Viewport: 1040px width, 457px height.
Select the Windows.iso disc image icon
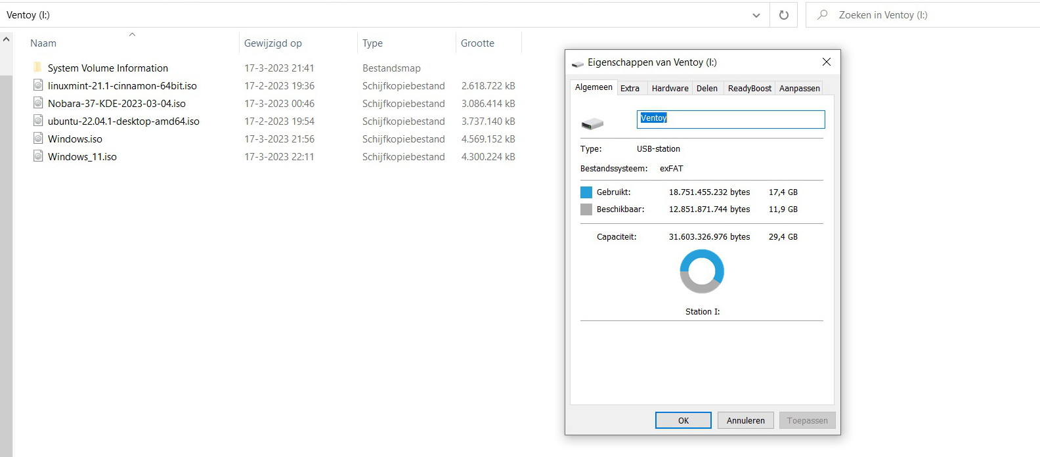pyautogui.click(x=38, y=139)
